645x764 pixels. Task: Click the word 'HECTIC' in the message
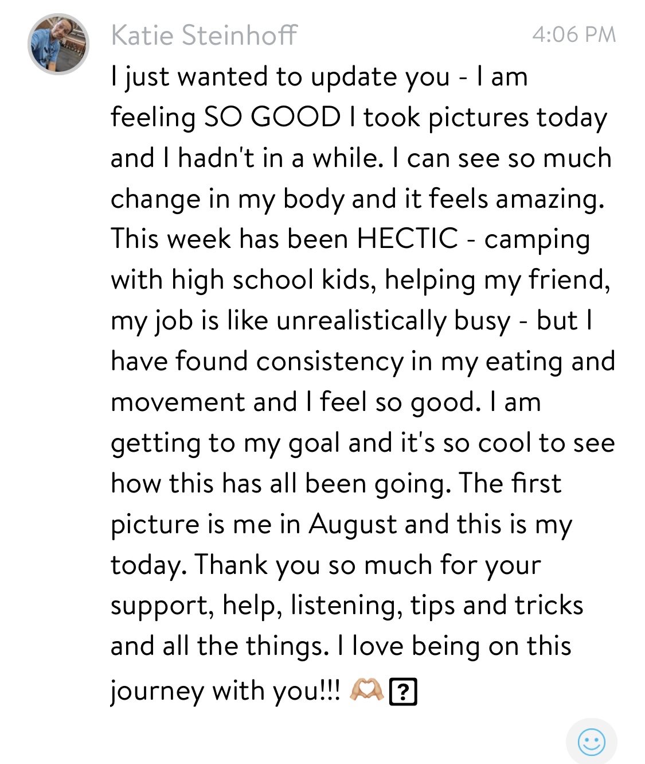(x=407, y=239)
